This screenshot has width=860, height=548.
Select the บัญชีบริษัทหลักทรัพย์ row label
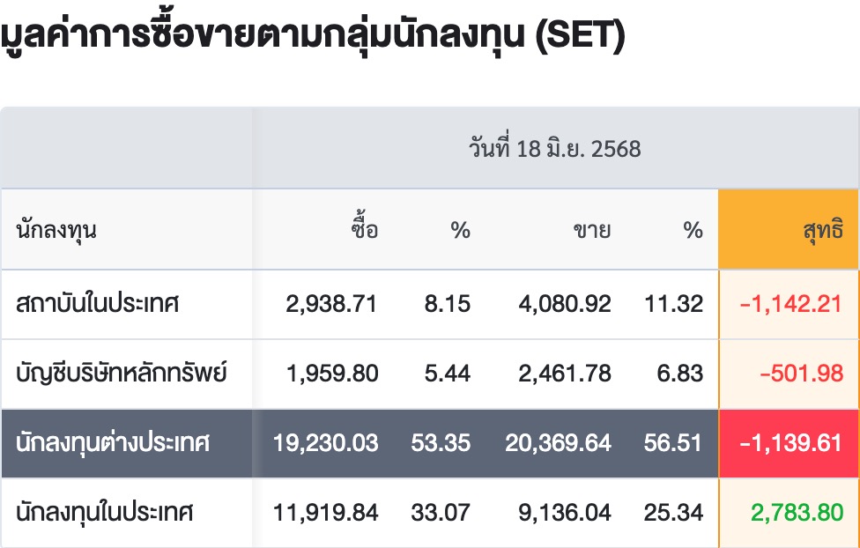tap(122, 373)
